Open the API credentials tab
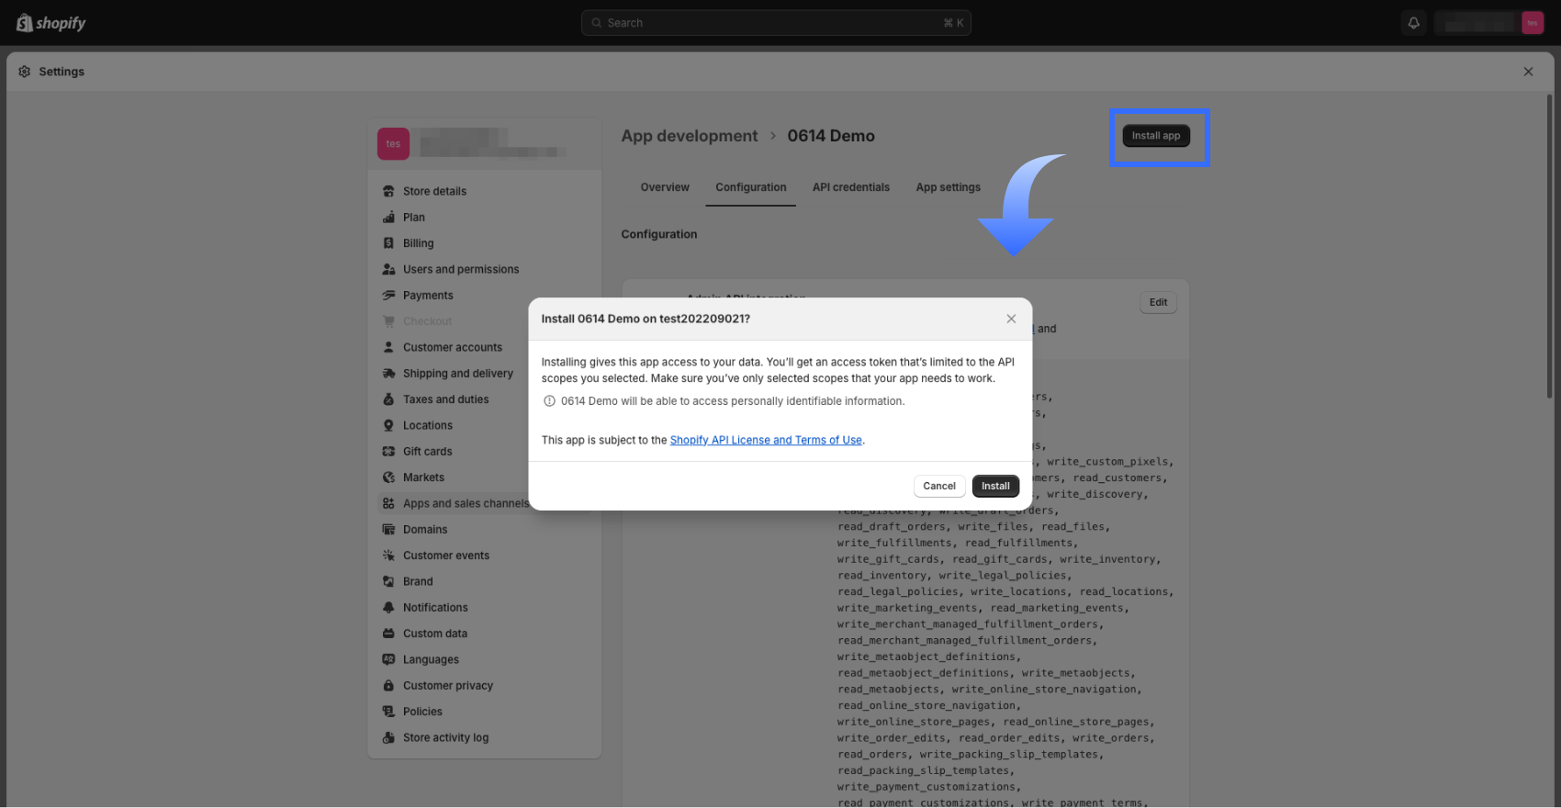This screenshot has height=808, width=1561. pos(851,187)
